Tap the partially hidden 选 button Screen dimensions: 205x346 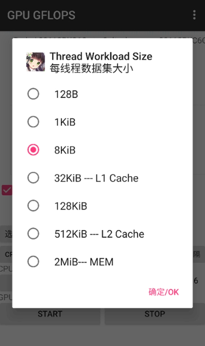(x=6, y=234)
